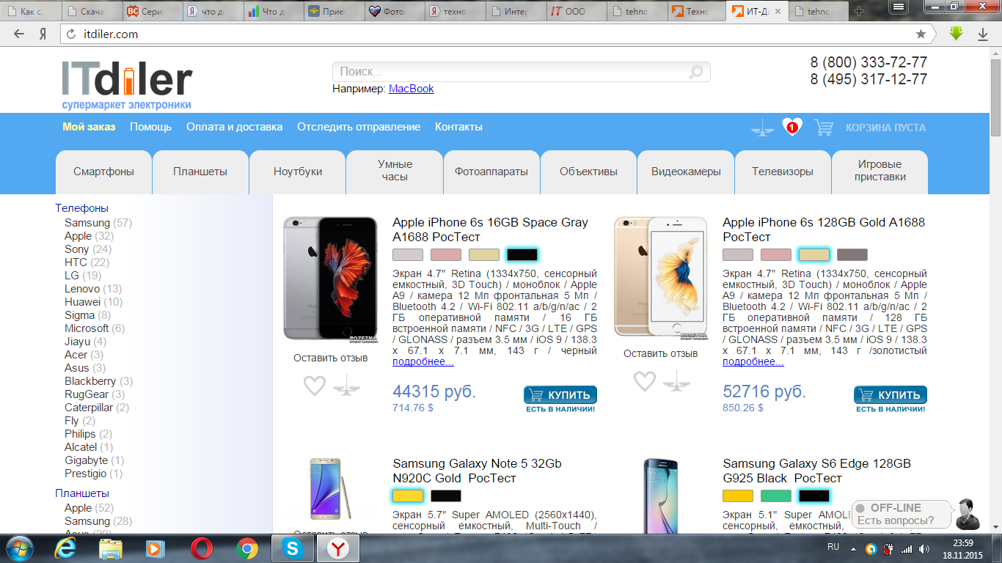
Task: Buy the iPhone 6s 16GB Space Gray
Action: coord(560,395)
